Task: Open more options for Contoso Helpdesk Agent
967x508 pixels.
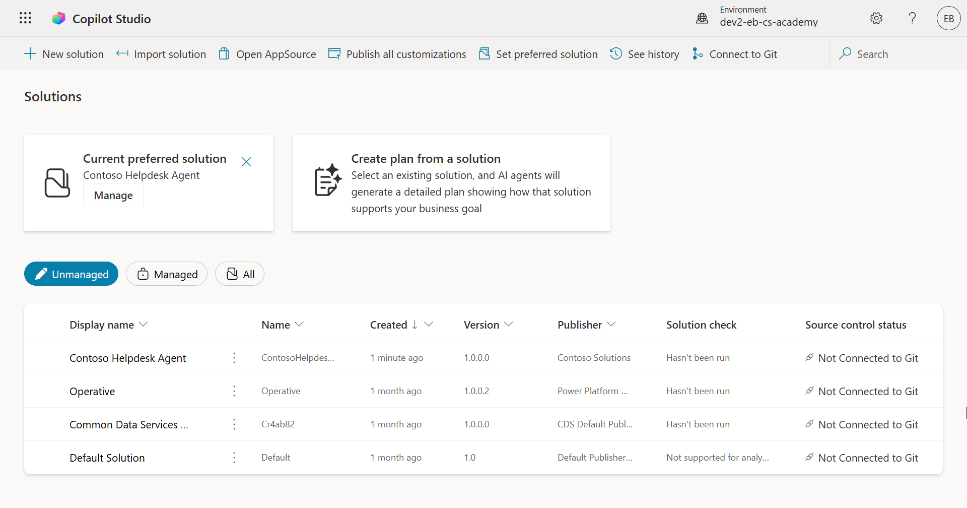Action: pyautogui.click(x=234, y=358)
